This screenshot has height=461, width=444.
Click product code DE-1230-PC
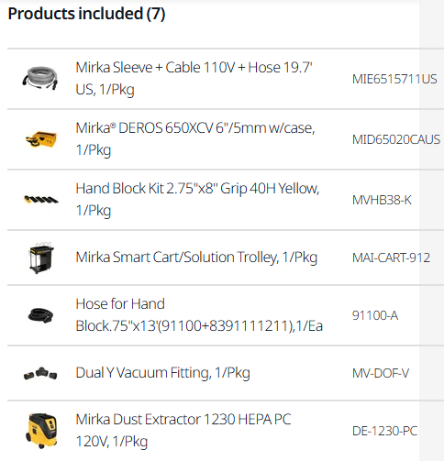tap(384, 431)
